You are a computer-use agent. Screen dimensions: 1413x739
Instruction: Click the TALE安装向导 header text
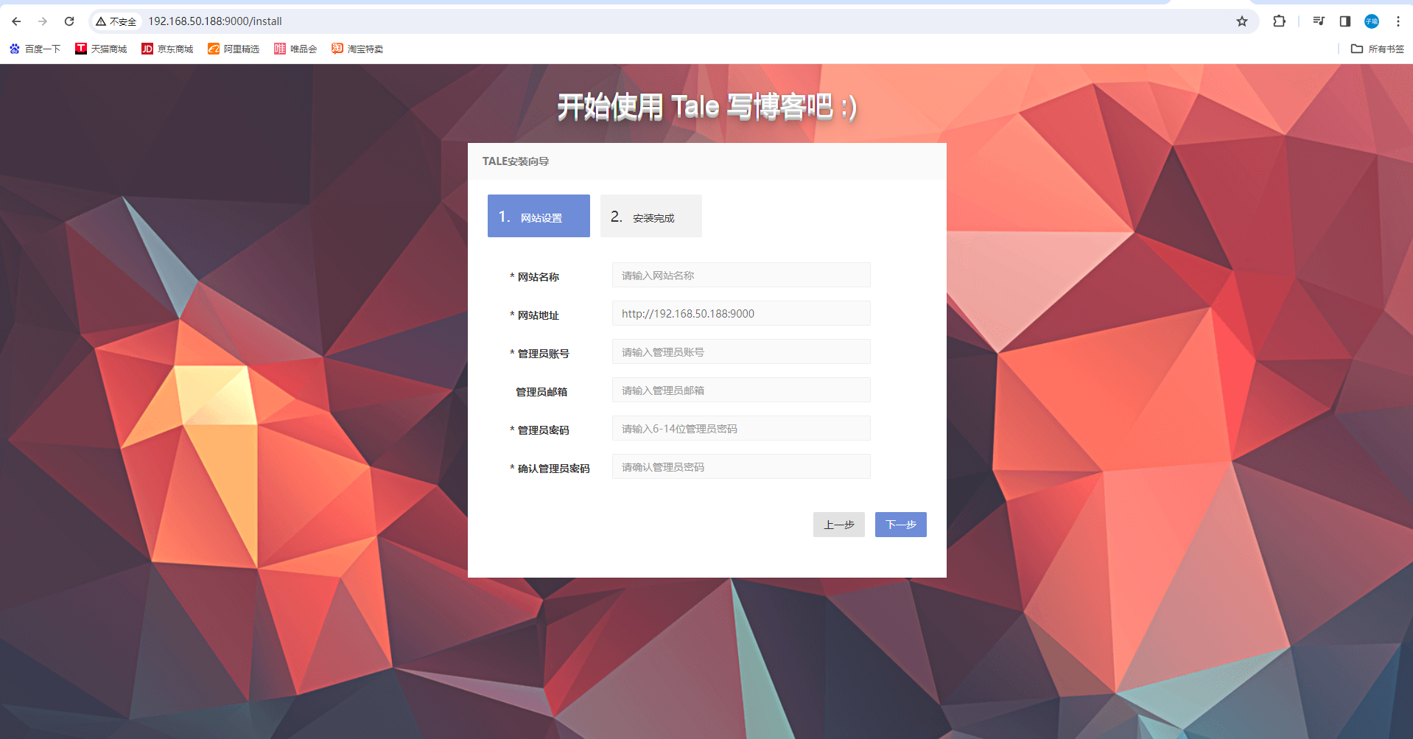click(x=516, y=161)
